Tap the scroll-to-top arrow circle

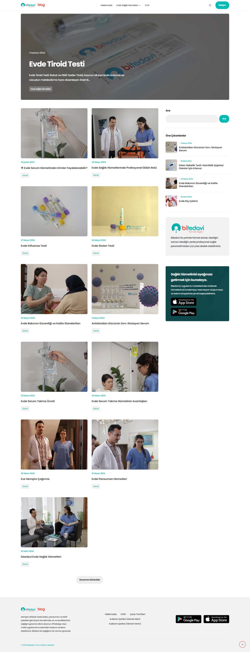(x=242, y=644)
